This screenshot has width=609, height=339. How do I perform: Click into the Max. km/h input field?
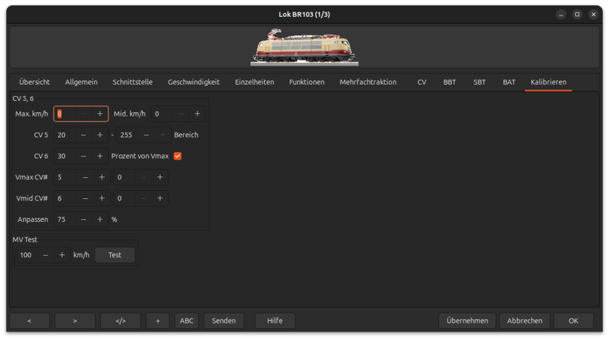[68, 114]
